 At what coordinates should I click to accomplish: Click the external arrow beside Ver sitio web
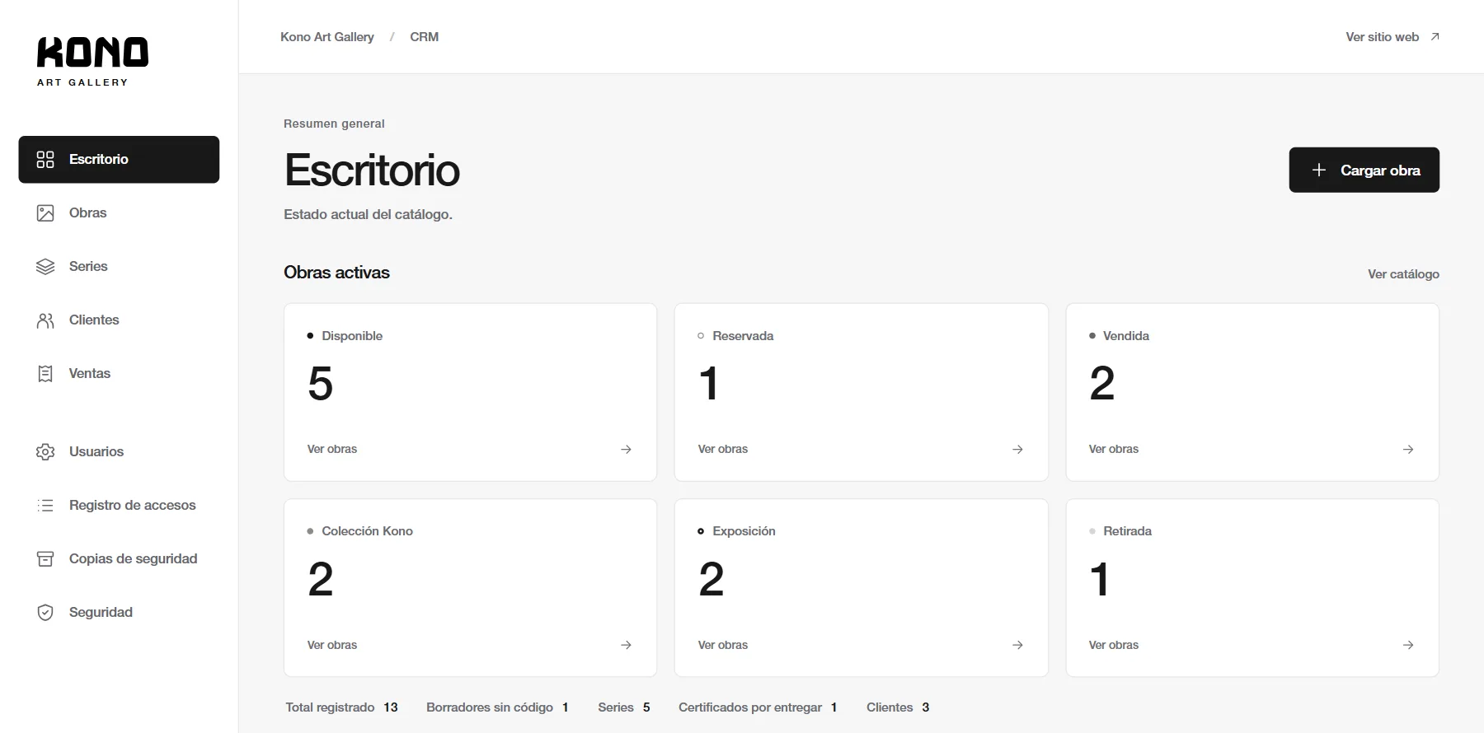coord(1435,37)
